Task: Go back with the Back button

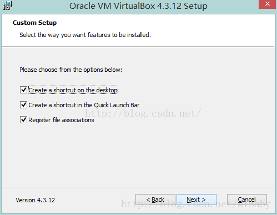Action: [x=155, y=200]
